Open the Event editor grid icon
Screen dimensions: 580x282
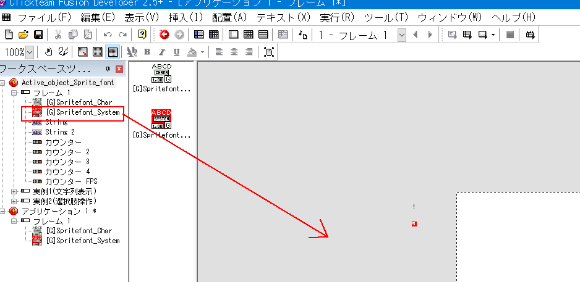248,35
